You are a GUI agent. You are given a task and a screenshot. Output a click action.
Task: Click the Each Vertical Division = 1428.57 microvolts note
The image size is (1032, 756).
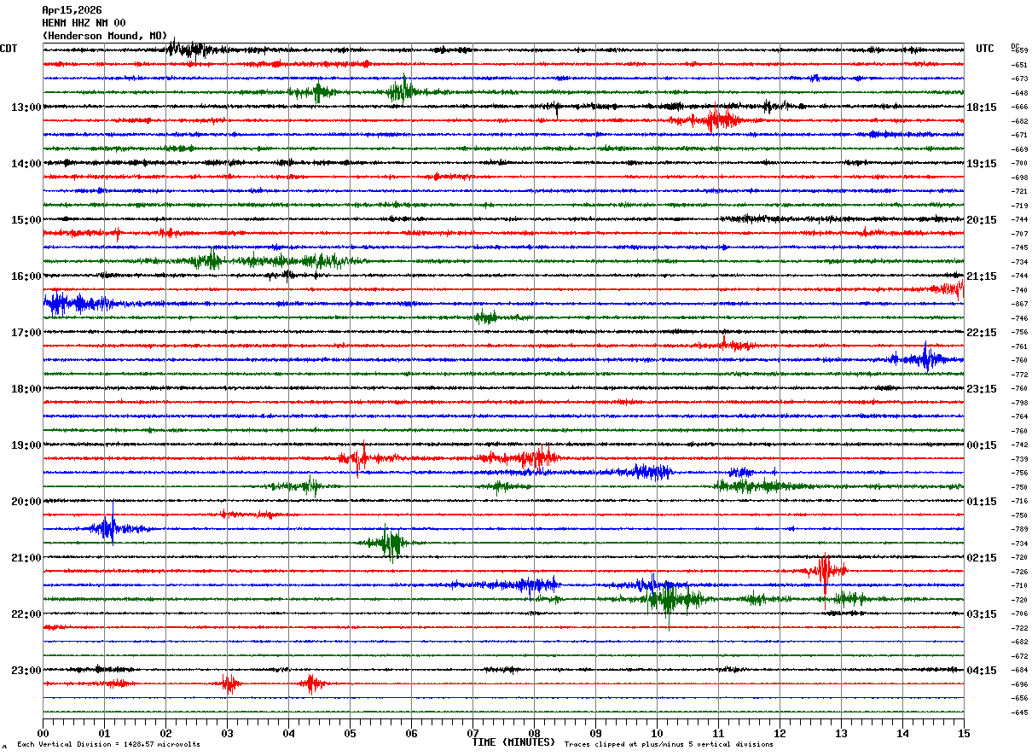109,745
